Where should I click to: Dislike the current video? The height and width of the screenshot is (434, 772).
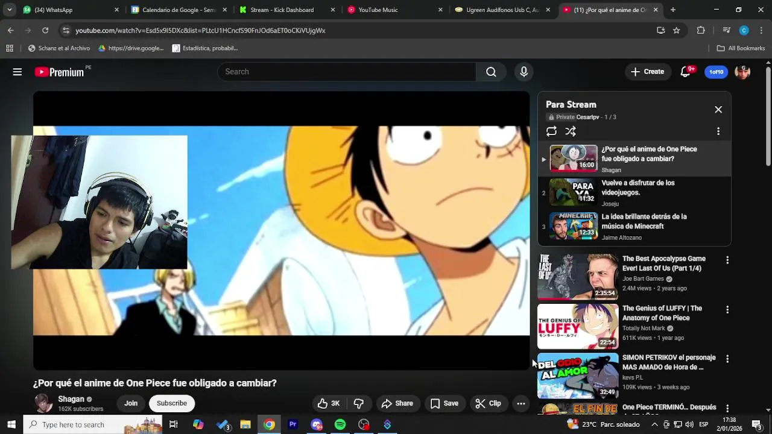click(359, 403)
